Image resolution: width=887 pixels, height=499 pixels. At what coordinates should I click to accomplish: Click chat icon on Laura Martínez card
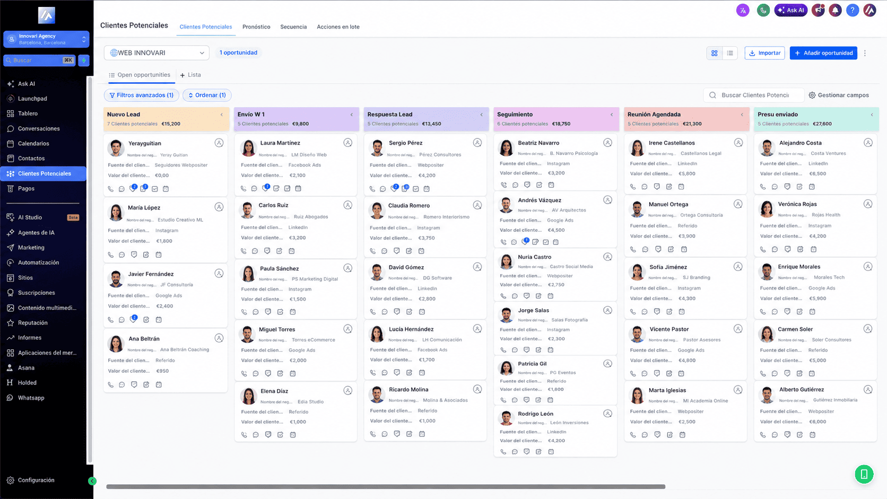coord(255,188)
